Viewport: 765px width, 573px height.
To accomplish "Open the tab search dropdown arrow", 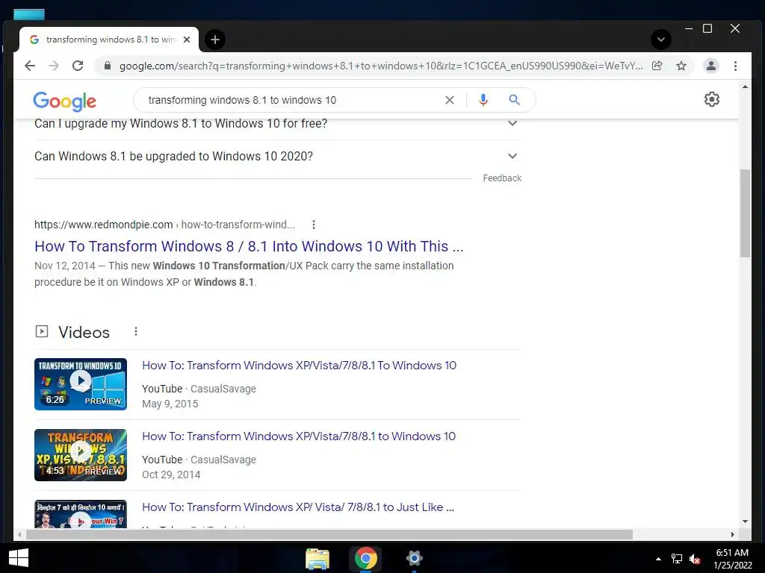I will (x=660, y=40).
